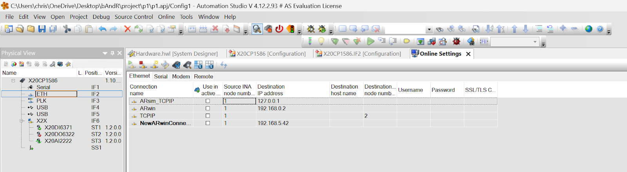Select the X20AI2222 module in tree
Image resolution: width=627 pixels, height=172 pixels.
[x=58, y=141]
